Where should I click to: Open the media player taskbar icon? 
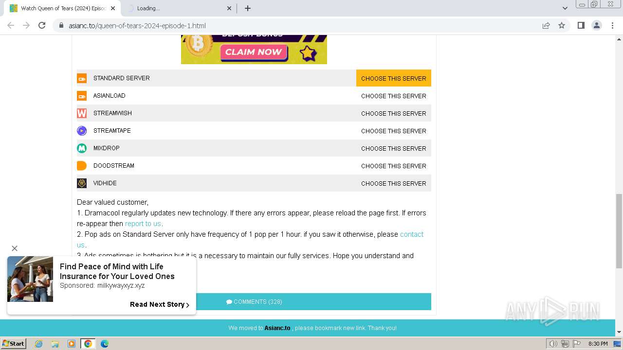(x=72, y=344)
